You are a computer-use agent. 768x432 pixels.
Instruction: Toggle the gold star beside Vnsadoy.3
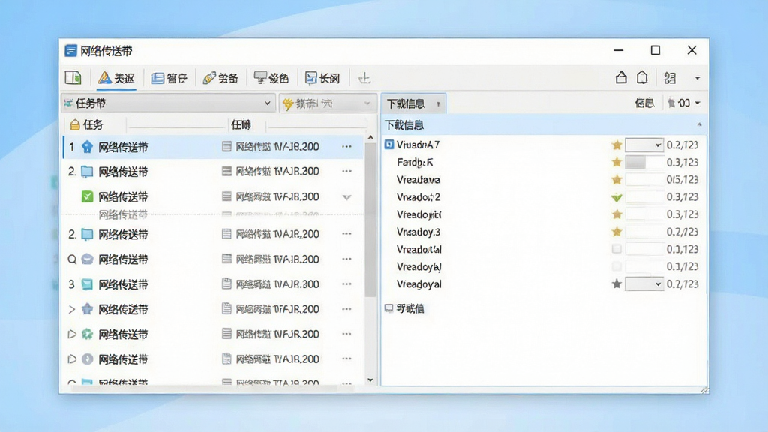pos(616,232)
